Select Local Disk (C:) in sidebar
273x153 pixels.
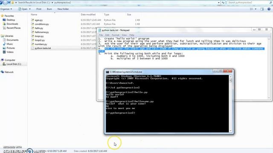(x=14, y=64)
